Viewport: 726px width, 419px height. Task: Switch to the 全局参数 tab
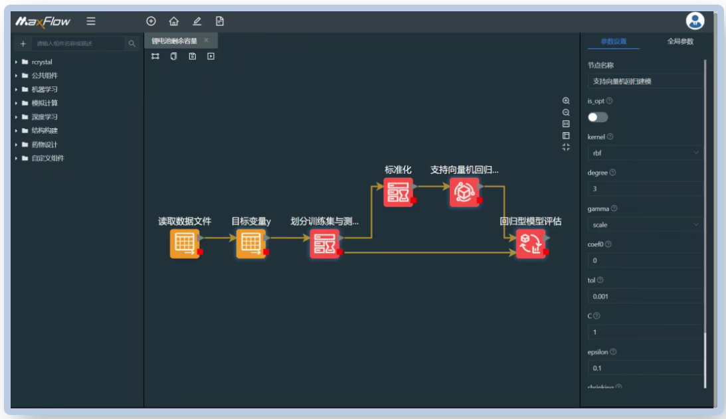click(680, 41)
